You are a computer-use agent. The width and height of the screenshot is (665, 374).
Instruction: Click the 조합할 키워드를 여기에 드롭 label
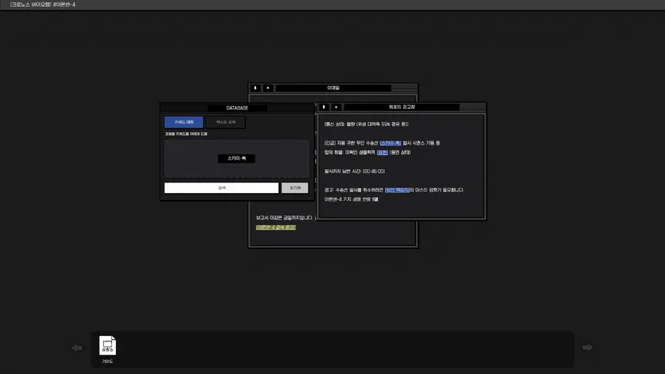(x=186, y=134)
